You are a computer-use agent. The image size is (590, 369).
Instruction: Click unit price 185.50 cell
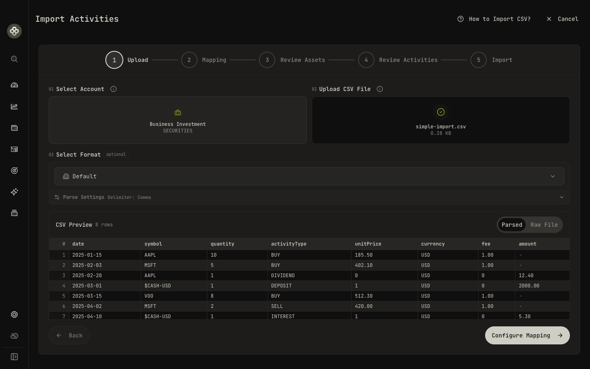pos(385,255)
